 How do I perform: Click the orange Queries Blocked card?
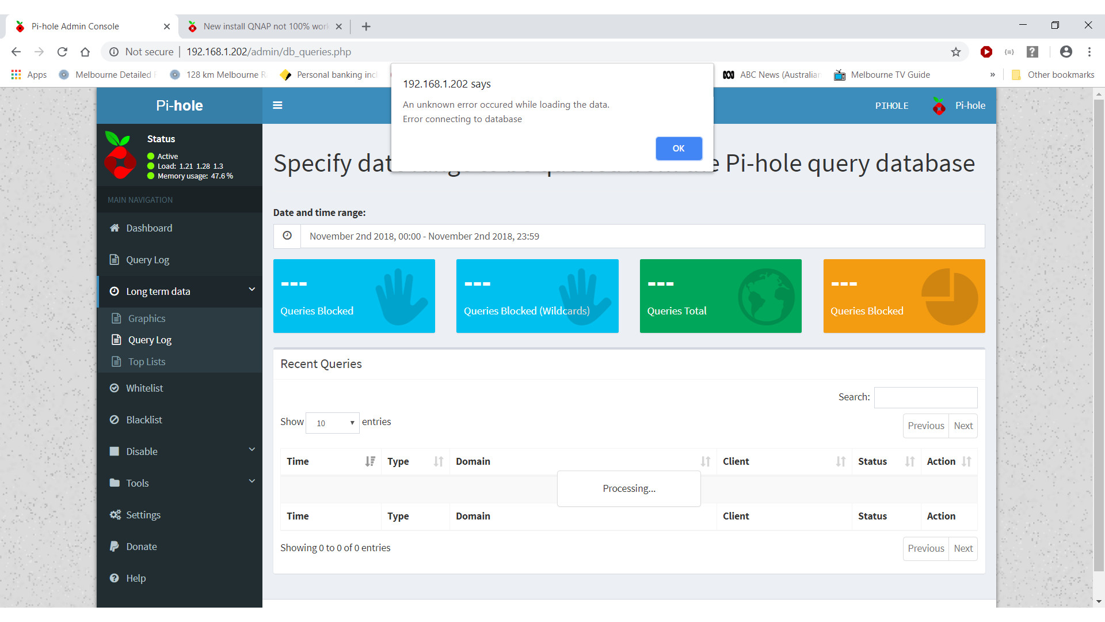click(904, 296)
